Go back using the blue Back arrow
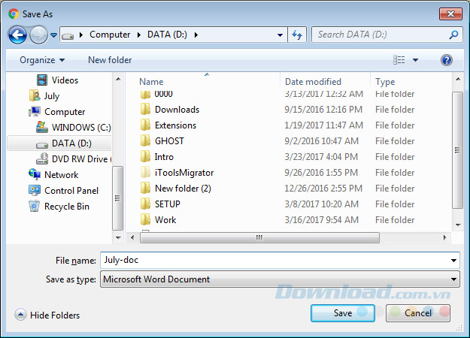 17,35
